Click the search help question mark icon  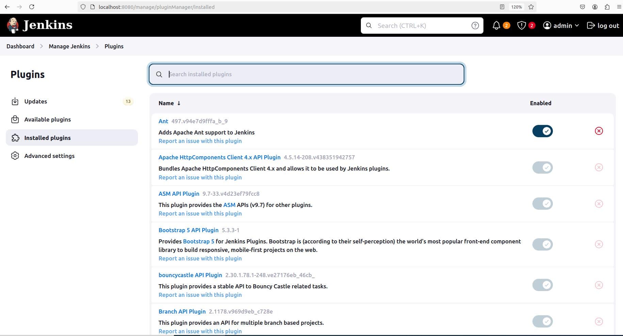tap(475, 26)
